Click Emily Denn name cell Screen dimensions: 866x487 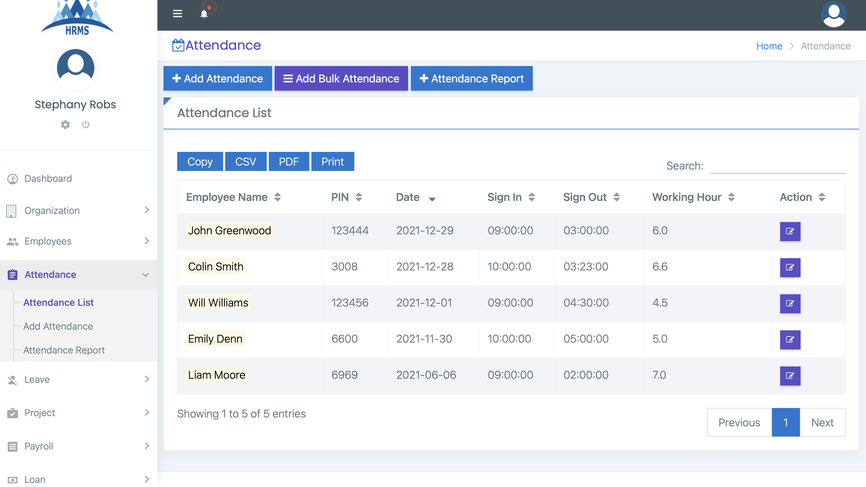coord(215,339)
